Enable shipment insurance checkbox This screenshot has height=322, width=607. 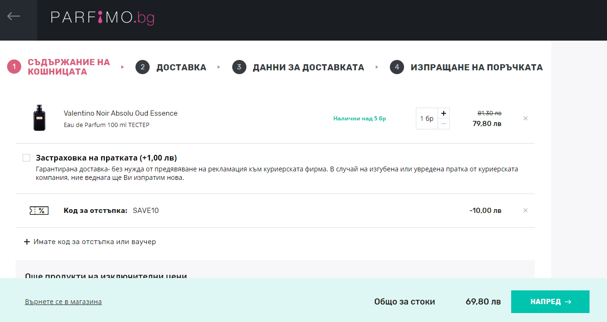click(26, 158)
